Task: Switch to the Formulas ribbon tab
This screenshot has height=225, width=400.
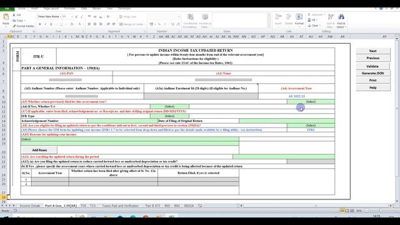Action: coord(69,9)
